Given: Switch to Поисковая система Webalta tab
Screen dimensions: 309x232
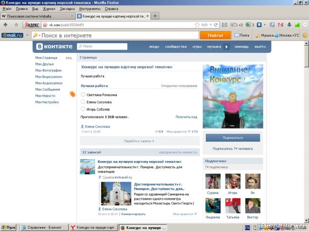Looking at the screenshot, I should tap(38, 16).
